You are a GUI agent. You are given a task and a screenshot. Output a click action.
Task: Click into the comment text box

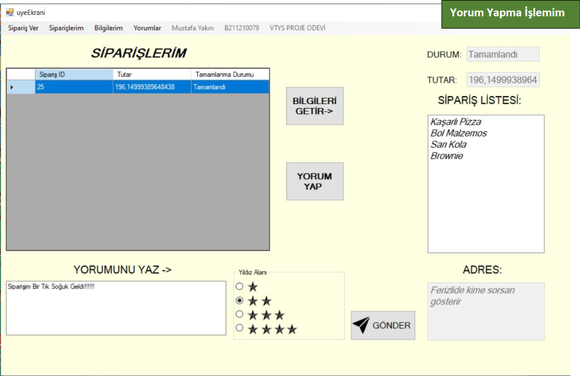click(116, 308)
